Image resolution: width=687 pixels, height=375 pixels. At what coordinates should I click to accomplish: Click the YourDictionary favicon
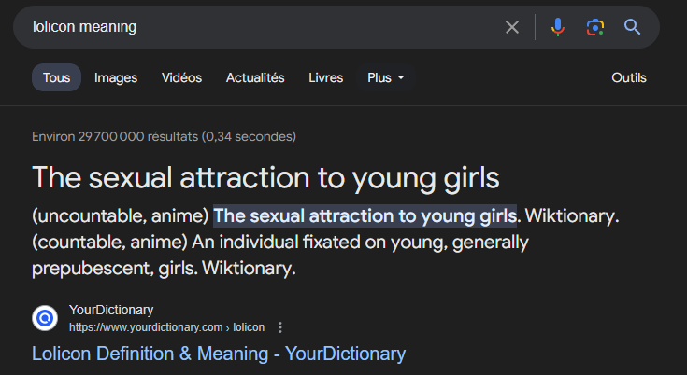click(45, 318)
